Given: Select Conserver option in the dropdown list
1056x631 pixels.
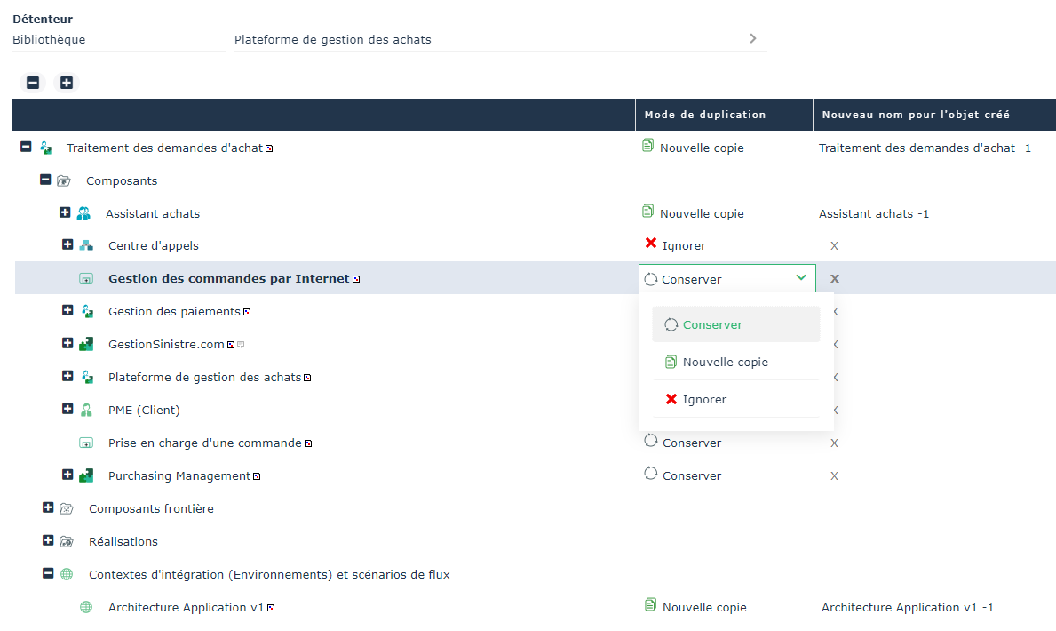Looking at the screenshot, I should (712, 324).
